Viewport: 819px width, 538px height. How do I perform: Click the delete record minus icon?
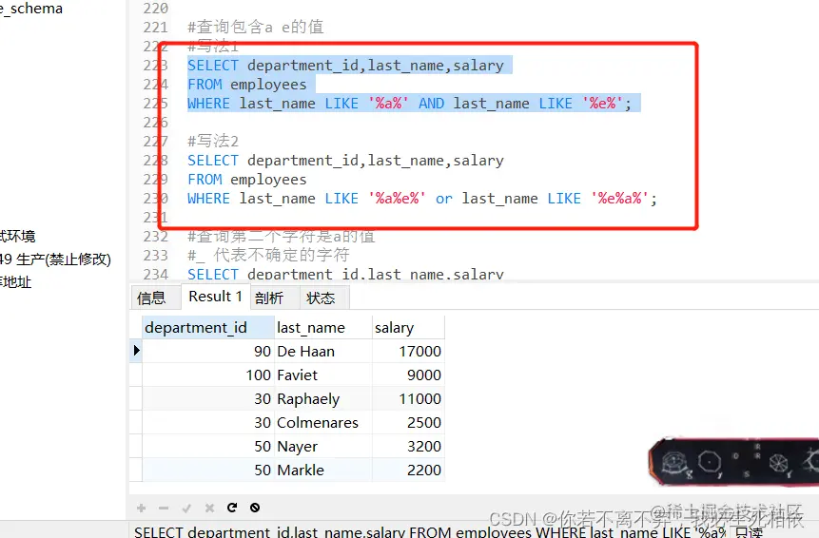[164, 508]
